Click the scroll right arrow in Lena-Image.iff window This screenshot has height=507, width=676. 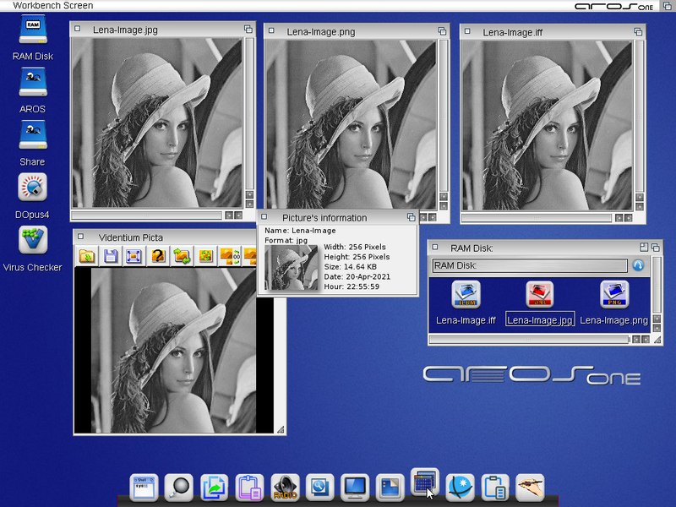[629, 218]
